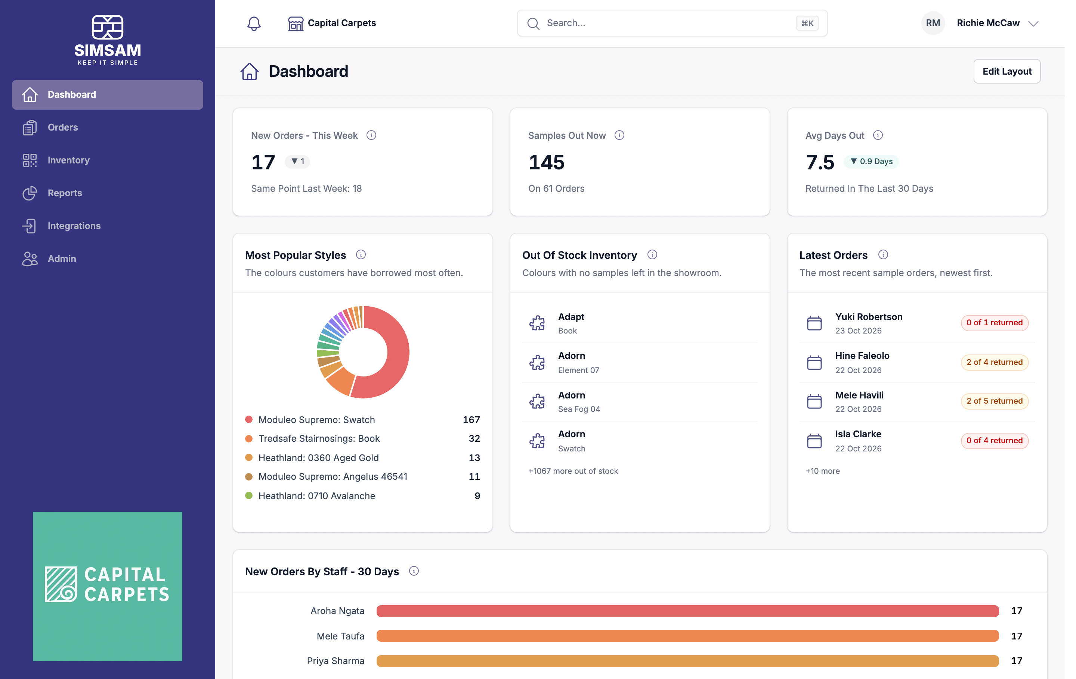Click info icon beside Samples Out Now

point(619,135)
